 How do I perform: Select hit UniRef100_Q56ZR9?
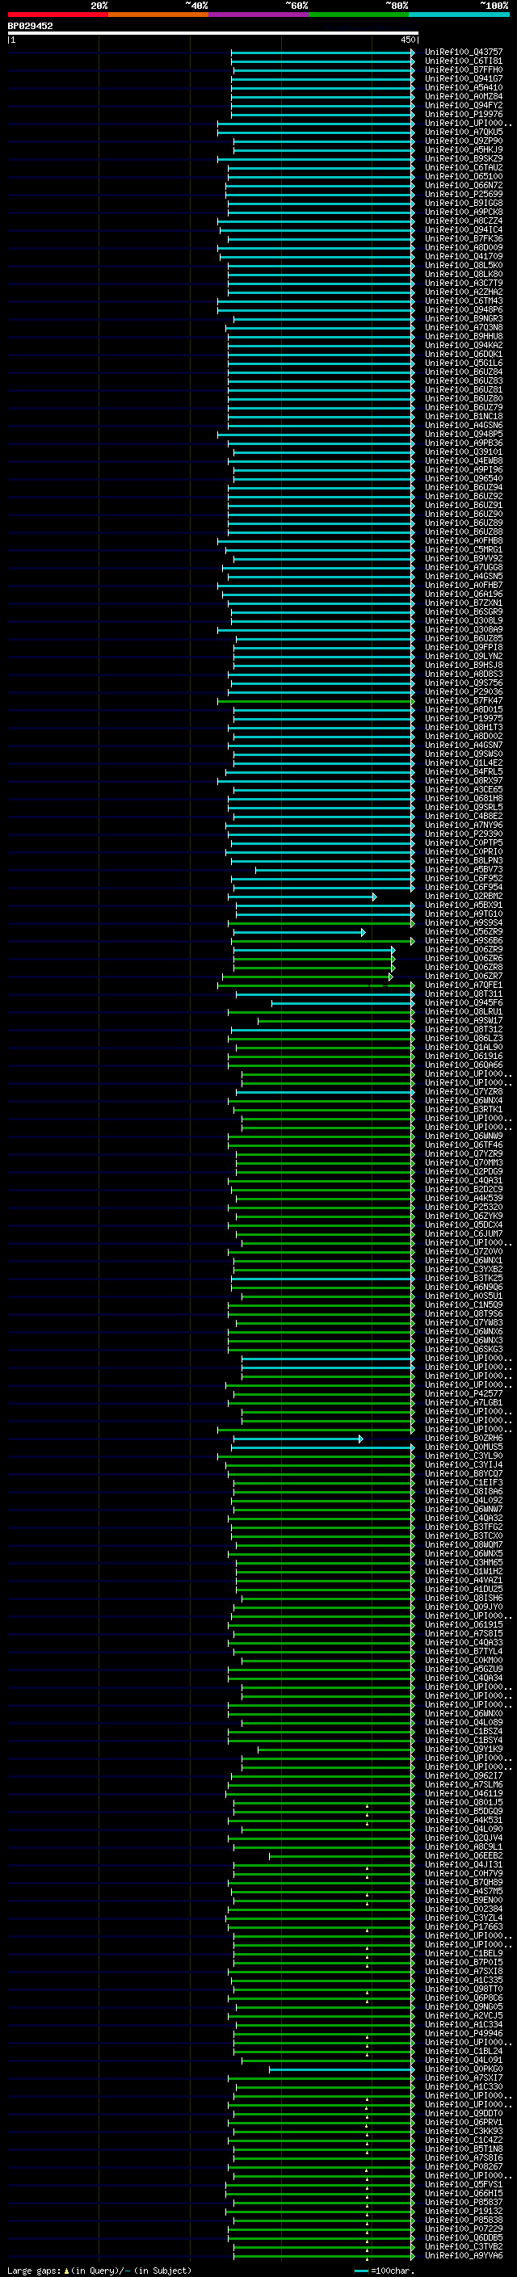coord(464,931)
